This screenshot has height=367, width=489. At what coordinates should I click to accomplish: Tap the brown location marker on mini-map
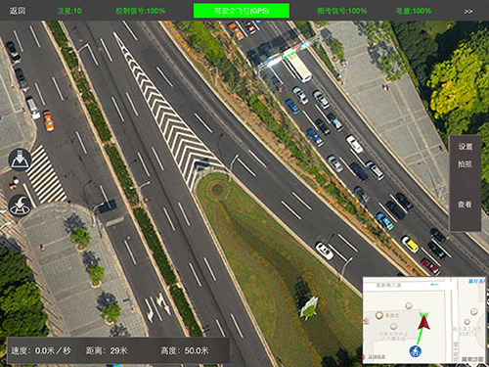pyautogui.click(x=379, y=315)
